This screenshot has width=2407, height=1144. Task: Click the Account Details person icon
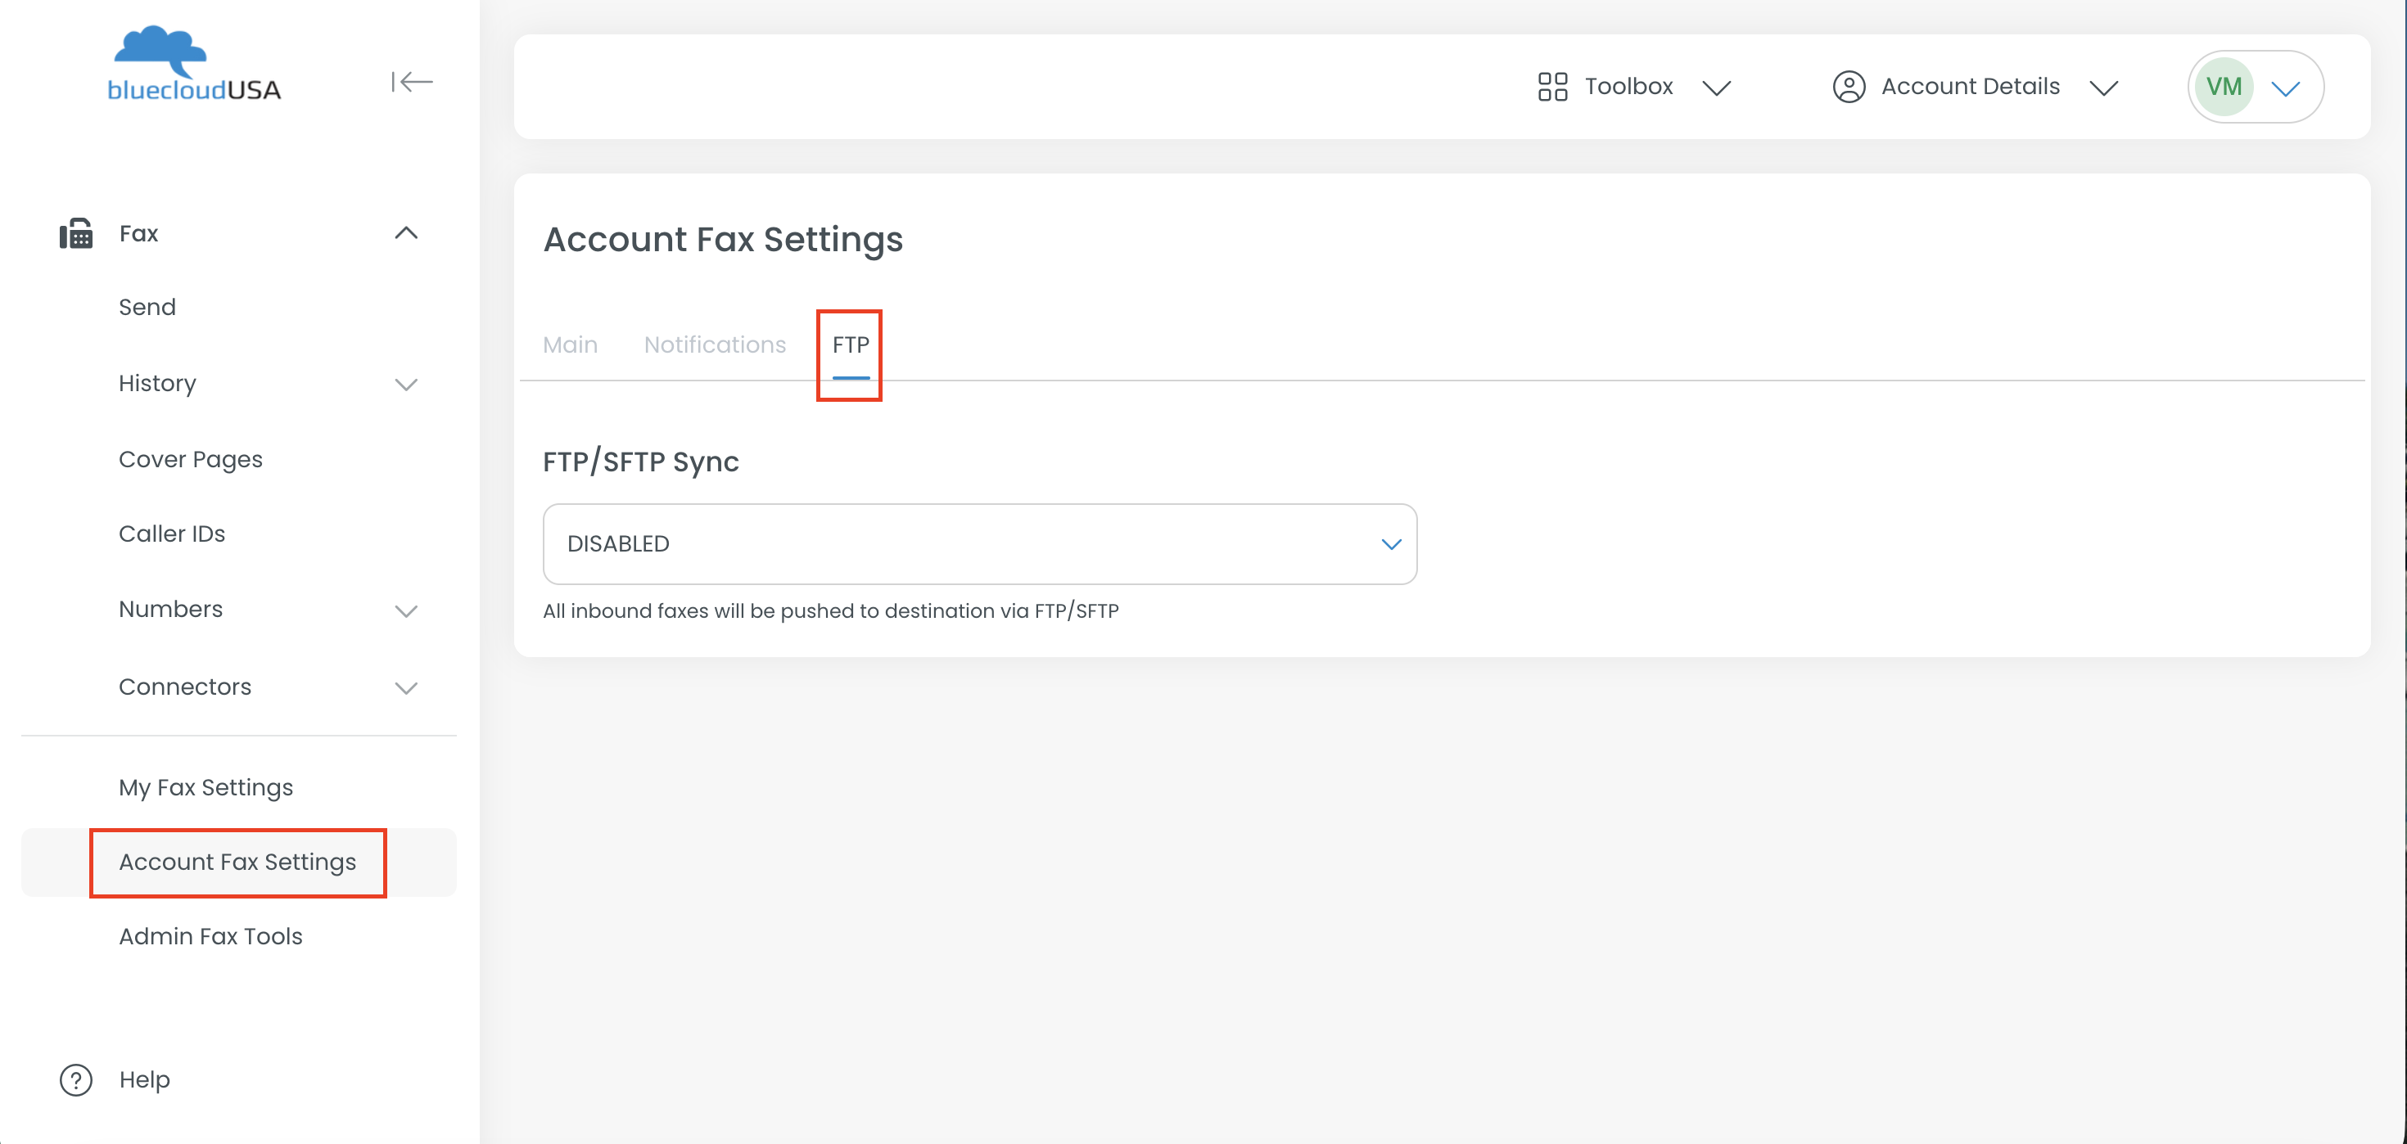[1849, 87]
